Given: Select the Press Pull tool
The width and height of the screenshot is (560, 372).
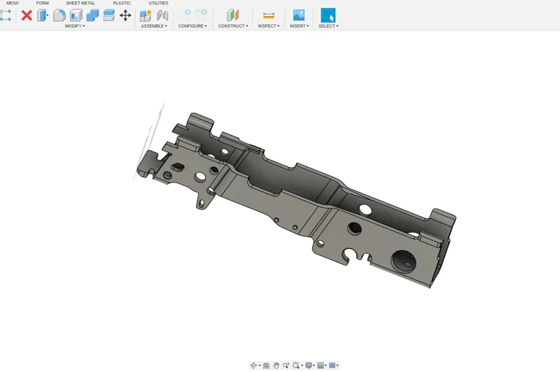Looking at the screenshot, I should [43, 15].
